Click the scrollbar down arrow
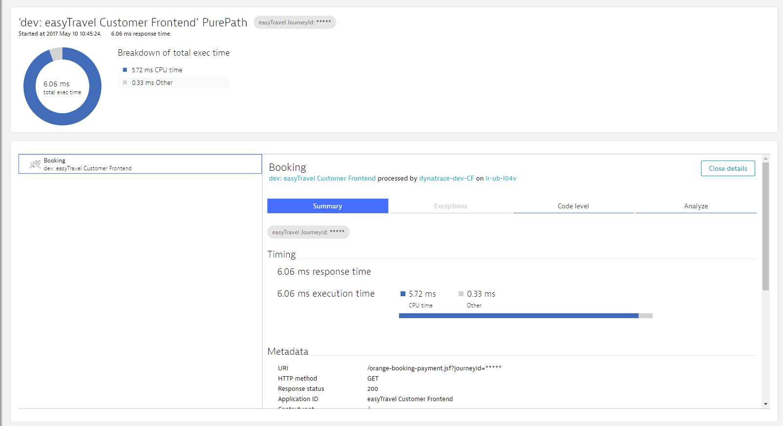 765,404
